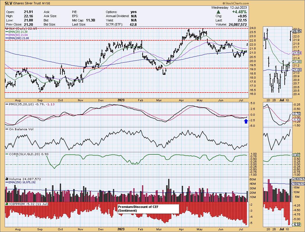Click the Options value yes
The image size is (305, 232).
(x=134, y=12)
